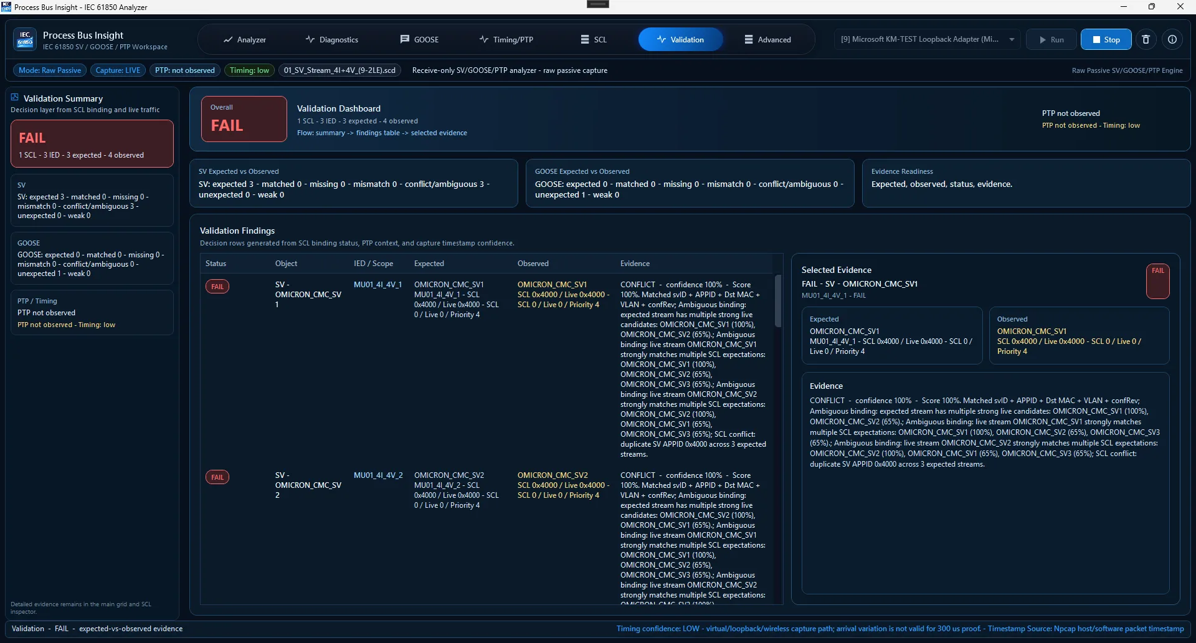Click the Evidence Readiness card
1196x643 pixels.
pyautogui.click(x=1026, y=183)
